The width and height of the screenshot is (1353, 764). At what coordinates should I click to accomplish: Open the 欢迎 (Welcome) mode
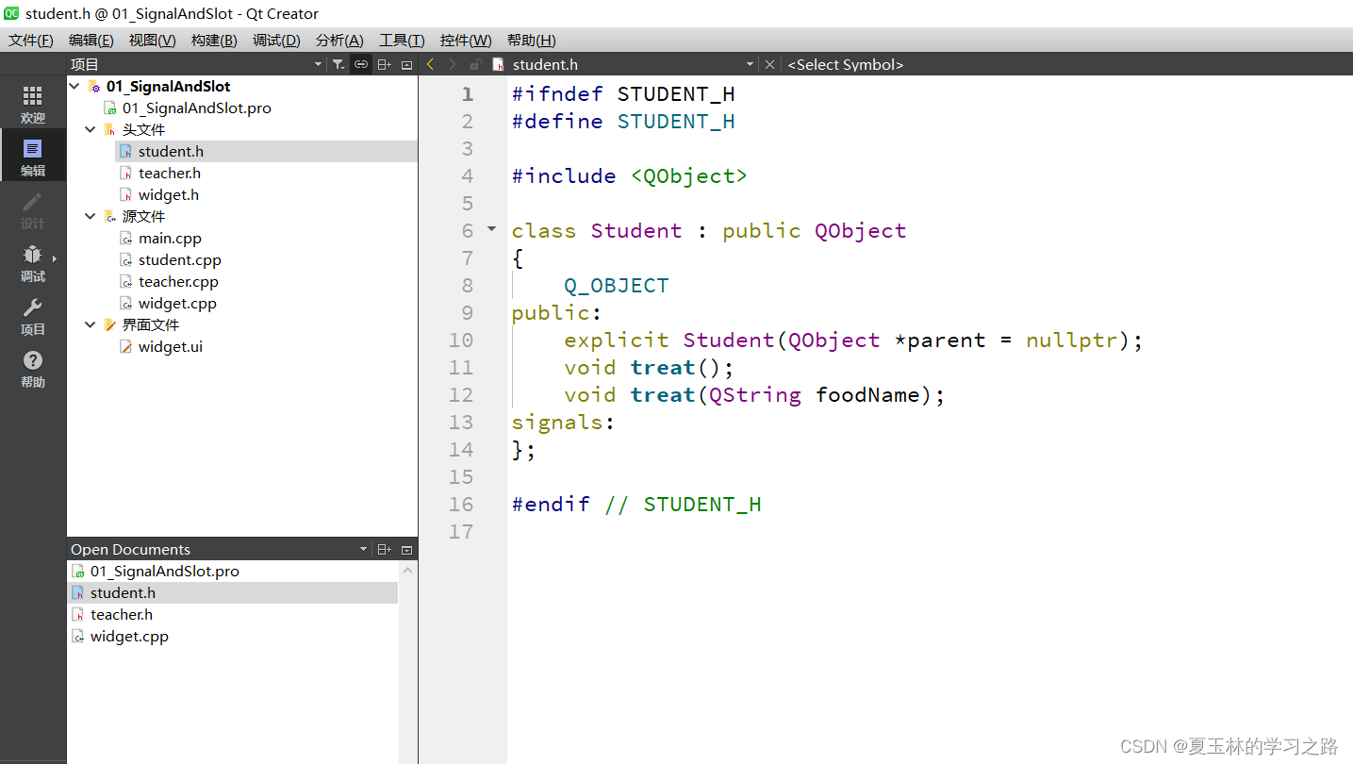point(33,103)
